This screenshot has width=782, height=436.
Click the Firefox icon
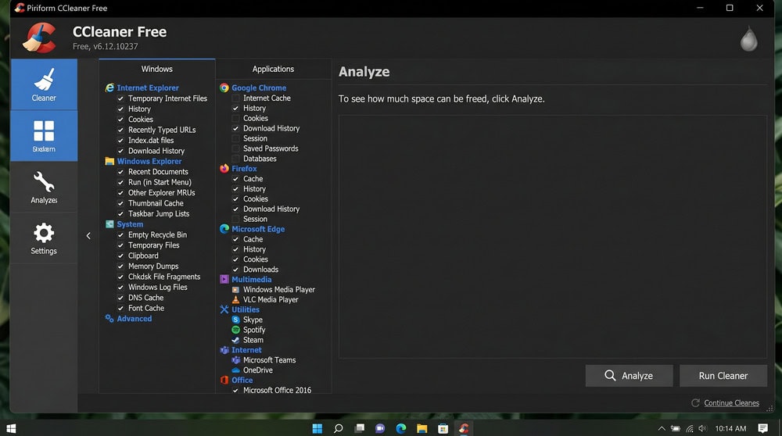[224, 169]
